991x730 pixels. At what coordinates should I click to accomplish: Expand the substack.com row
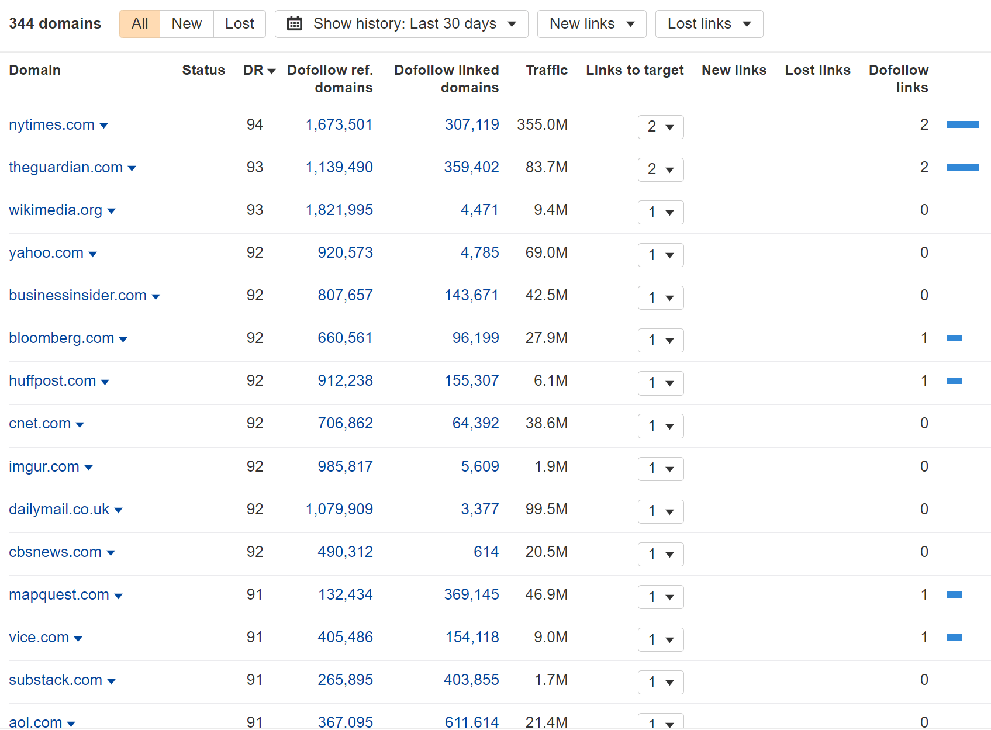112,681
